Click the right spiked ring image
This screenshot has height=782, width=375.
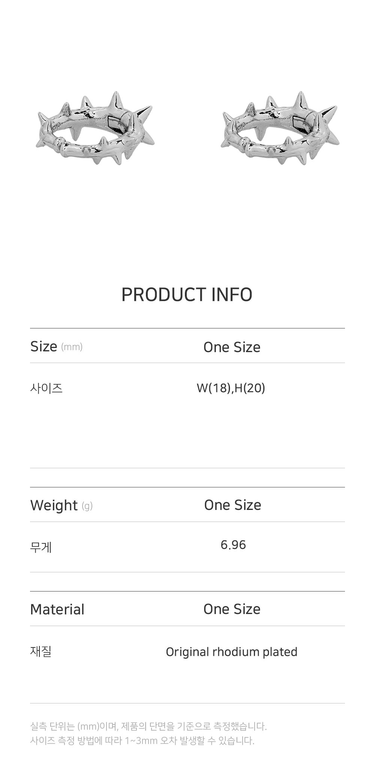280,130
